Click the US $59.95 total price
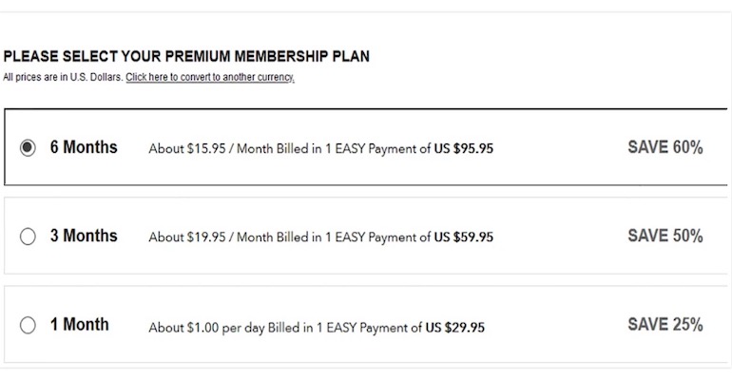 click(464, 237)
